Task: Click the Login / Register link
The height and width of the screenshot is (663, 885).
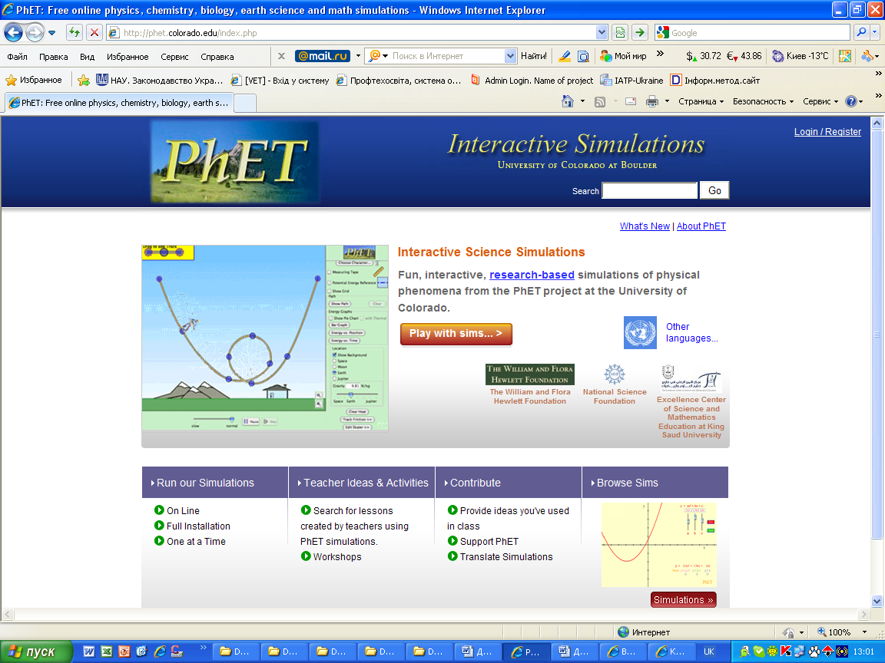Action: (x=827, y=131)
